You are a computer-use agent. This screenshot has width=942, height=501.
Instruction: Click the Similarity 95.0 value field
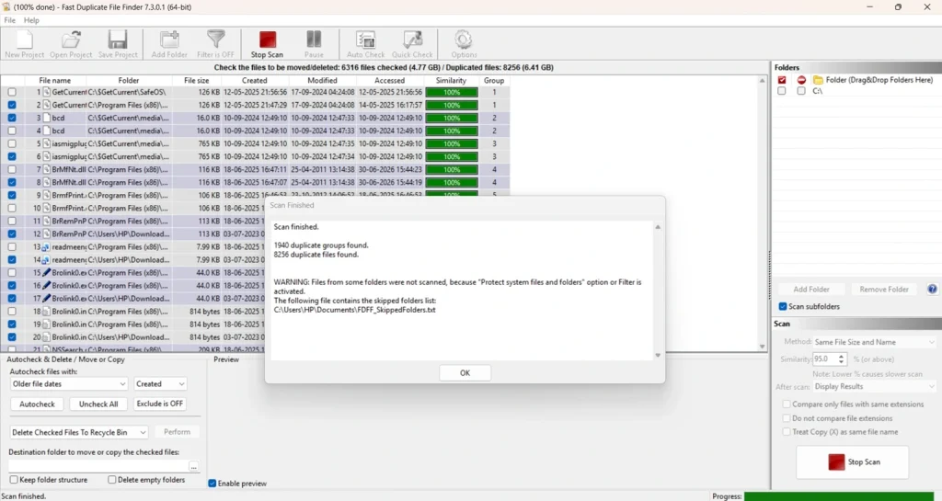pyautogui.click(x=824, y=359)
